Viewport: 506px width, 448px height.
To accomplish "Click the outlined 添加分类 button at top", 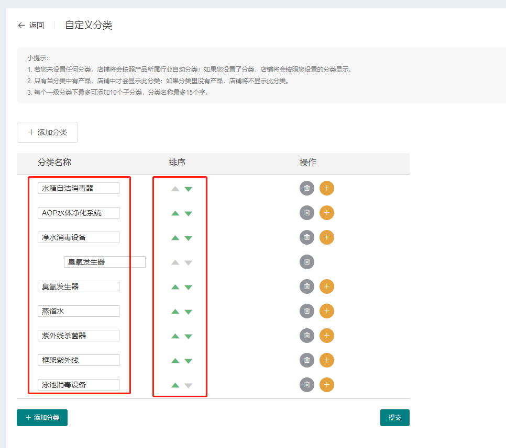I will pyautogui.click(x=47, y=132).
